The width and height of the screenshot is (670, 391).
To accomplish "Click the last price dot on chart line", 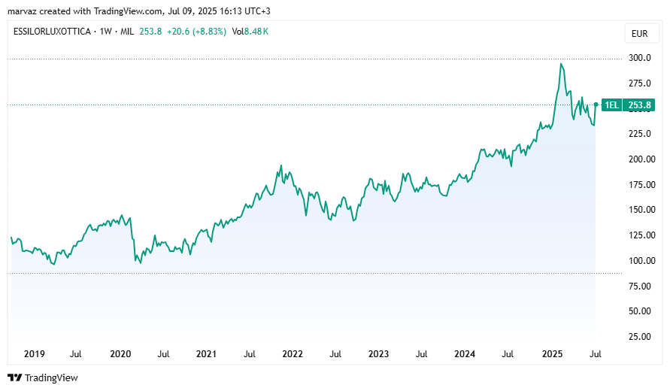I will point(596,105).
